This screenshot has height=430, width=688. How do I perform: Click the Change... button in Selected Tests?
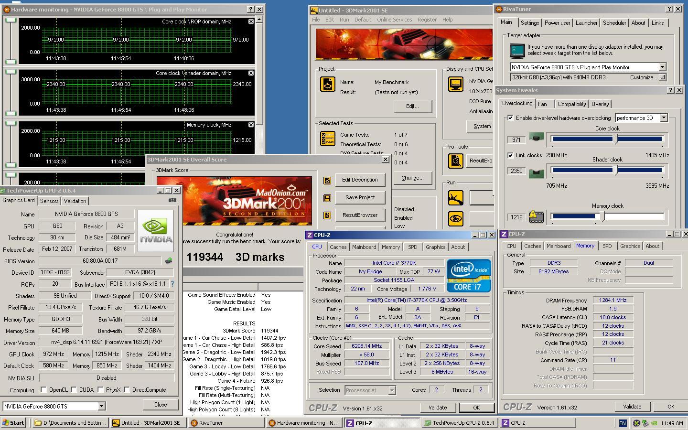[x=412, y=178]
